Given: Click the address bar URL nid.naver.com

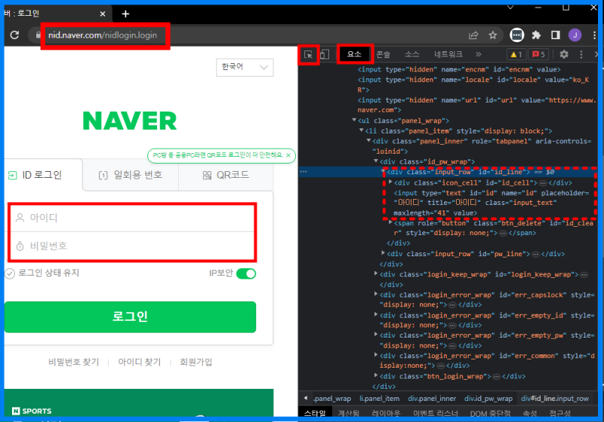Looking at the screenshot, I should click(103, 35).
